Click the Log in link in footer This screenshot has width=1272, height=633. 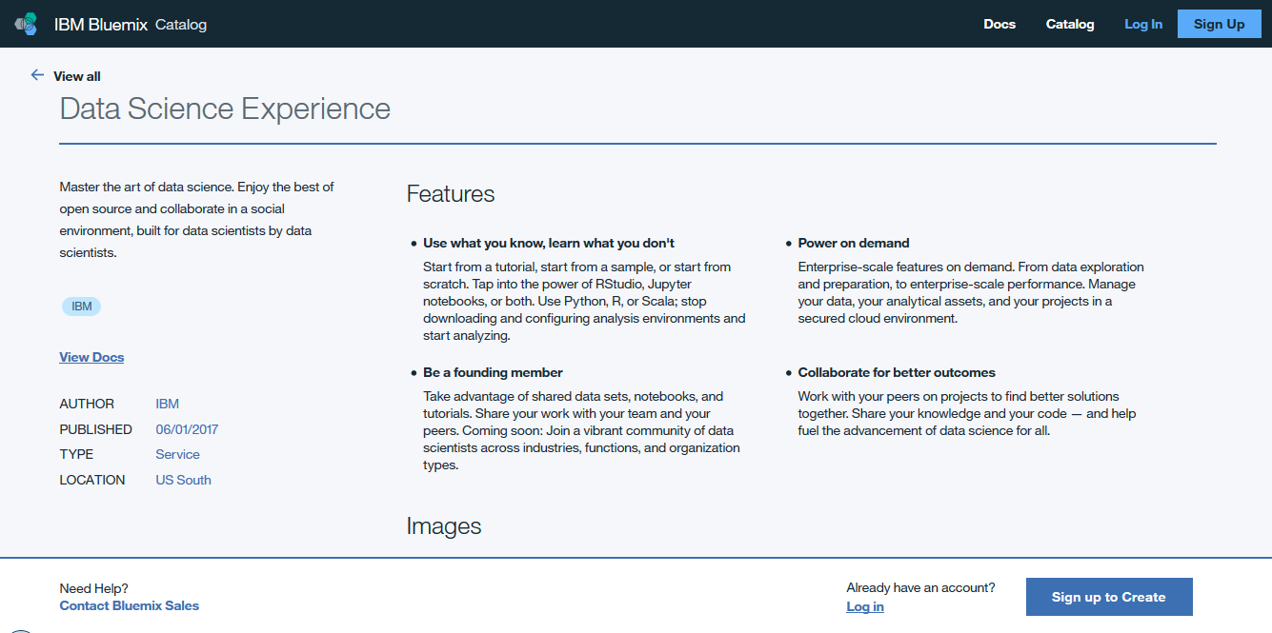click(x=865, y=606)
